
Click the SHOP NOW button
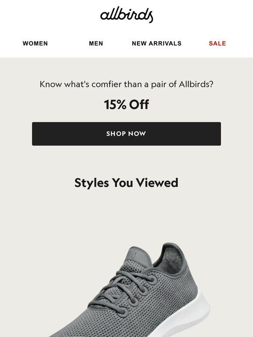126,134
